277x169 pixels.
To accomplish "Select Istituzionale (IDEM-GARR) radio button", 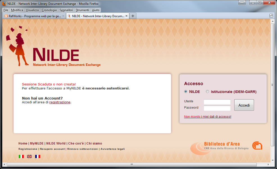I will click(x=207, y=91).
